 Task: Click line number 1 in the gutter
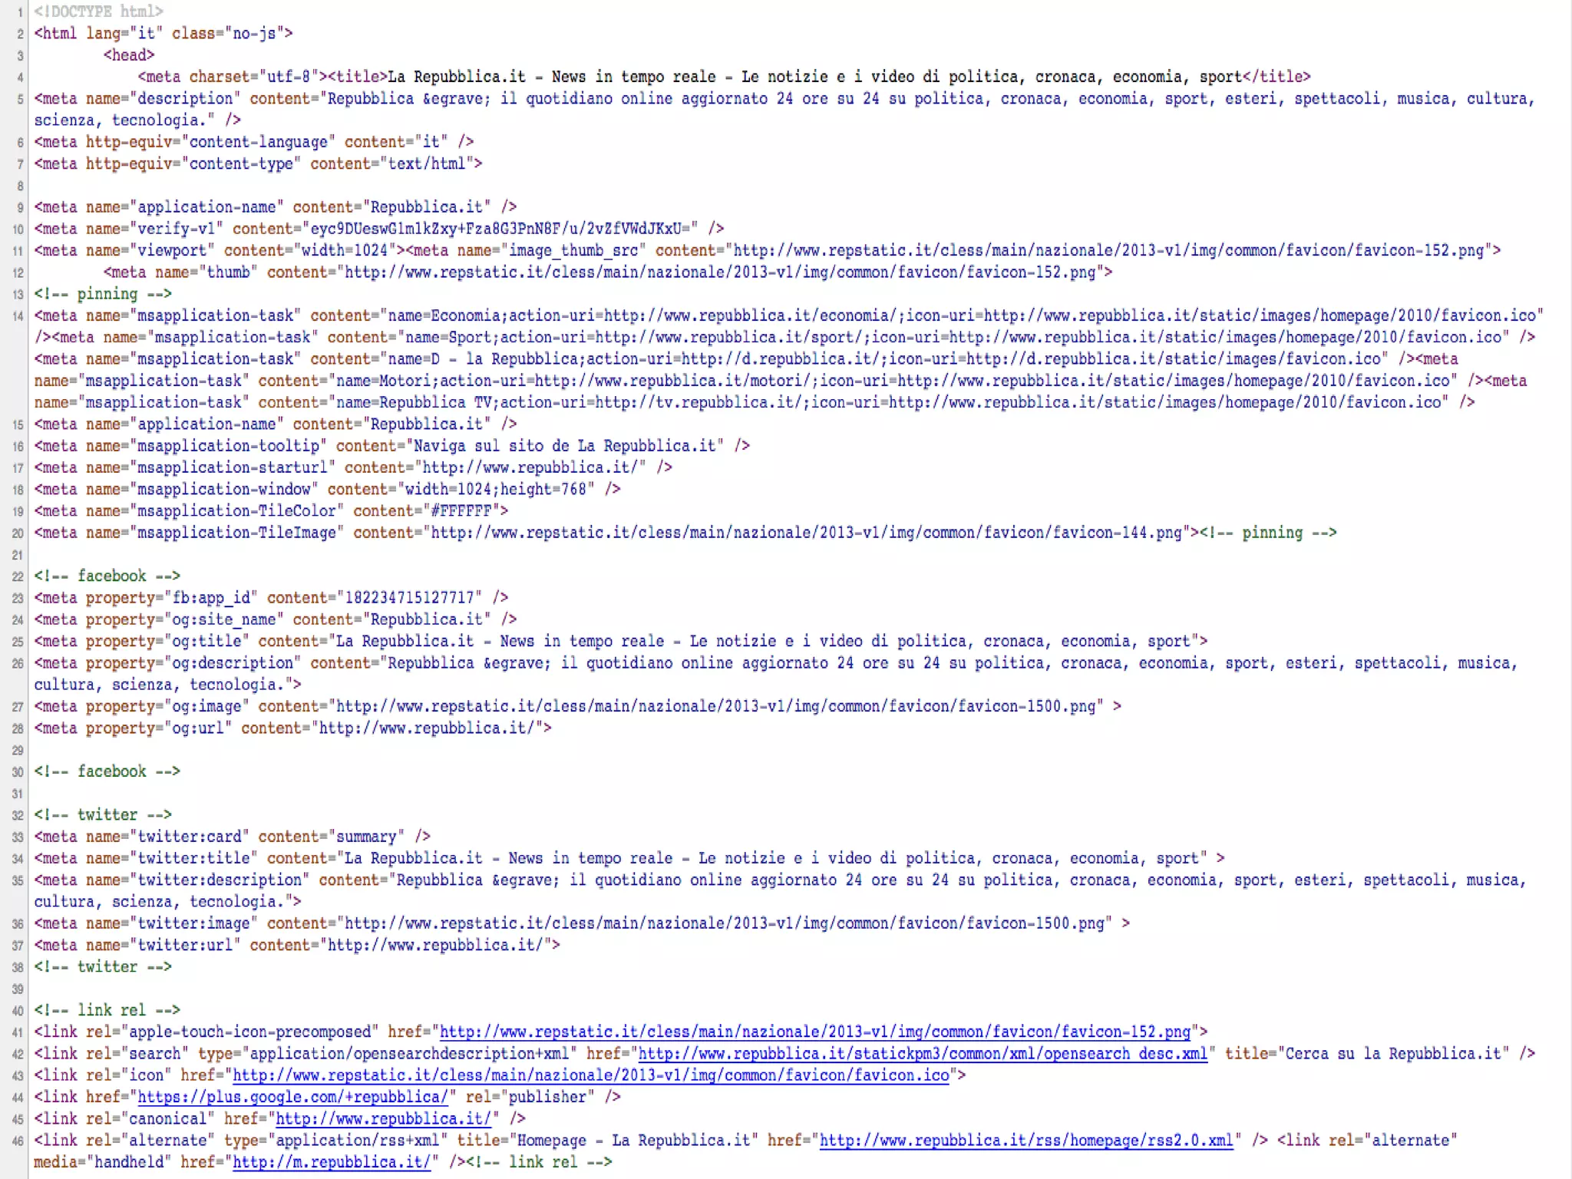click(21, 12)
